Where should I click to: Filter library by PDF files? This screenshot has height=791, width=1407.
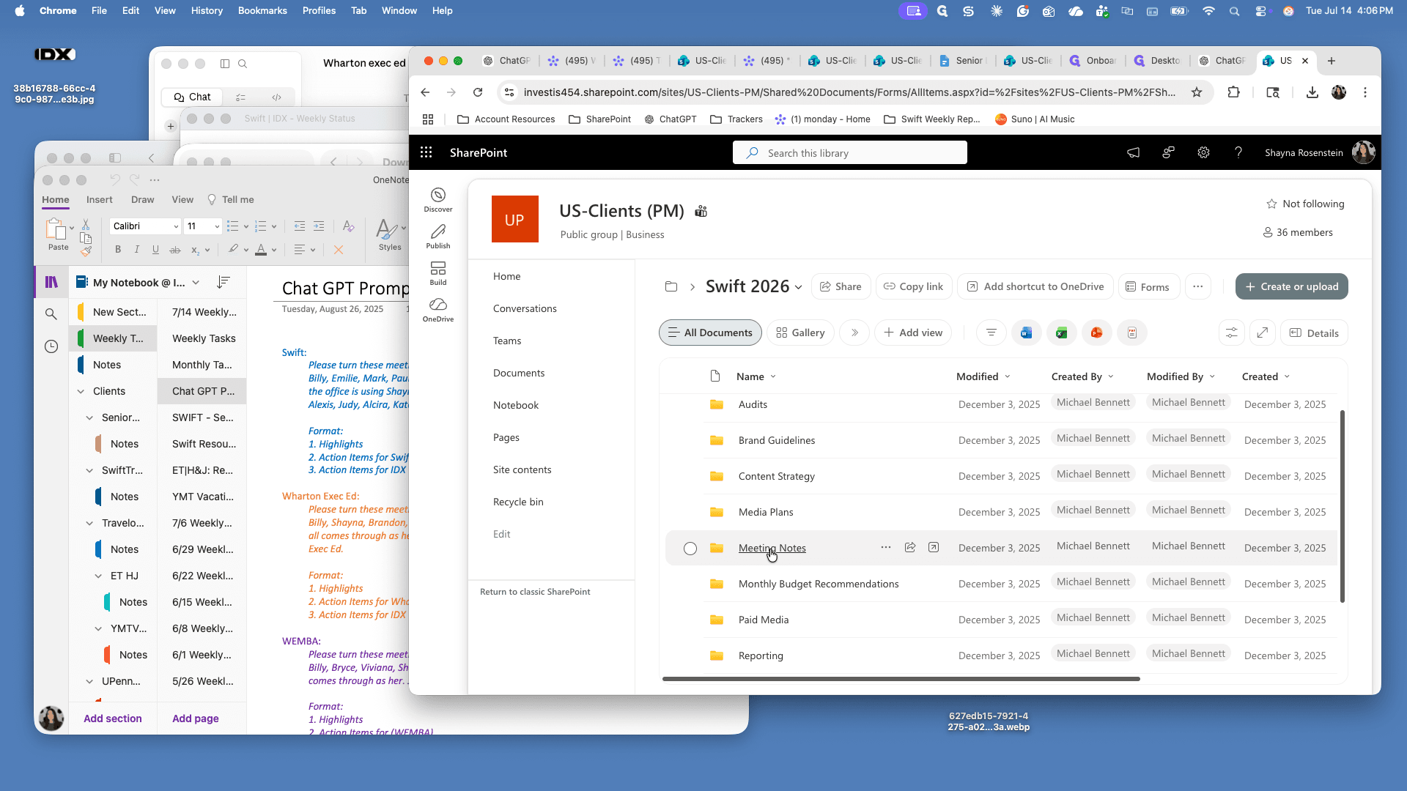tap(1131, 333)
